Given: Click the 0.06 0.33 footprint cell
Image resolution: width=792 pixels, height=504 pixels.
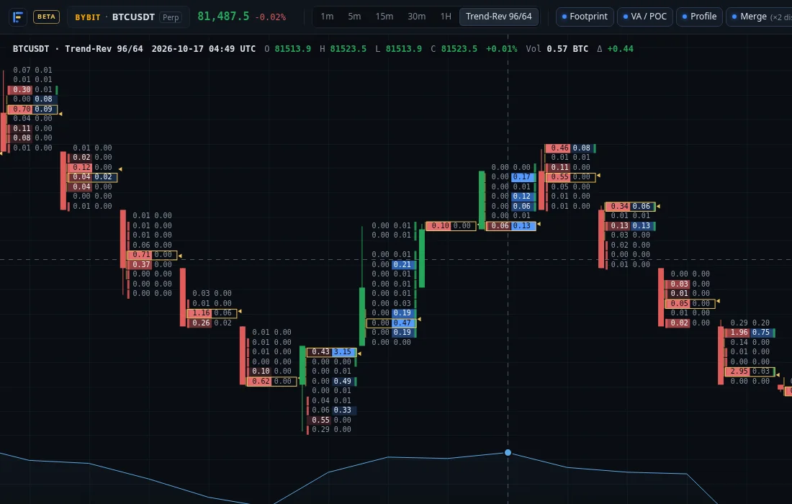Looking at the screenshot, I should click(331, 410).
